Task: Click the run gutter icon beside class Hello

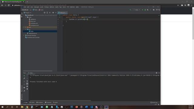Action: pos(60,15)
